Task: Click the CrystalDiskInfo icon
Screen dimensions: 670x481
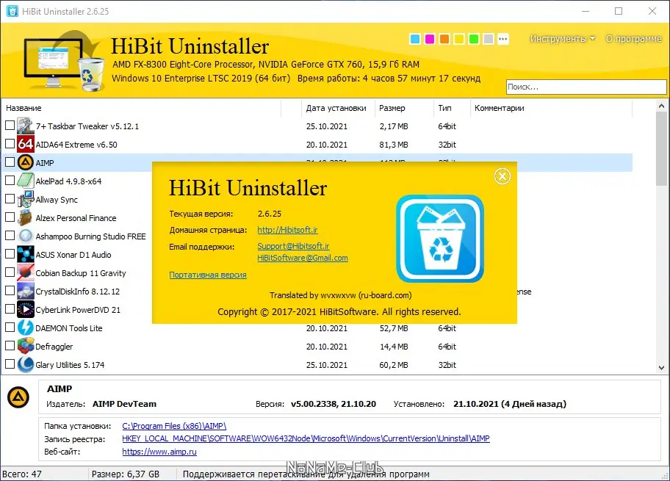Action: tap(25, 291)
